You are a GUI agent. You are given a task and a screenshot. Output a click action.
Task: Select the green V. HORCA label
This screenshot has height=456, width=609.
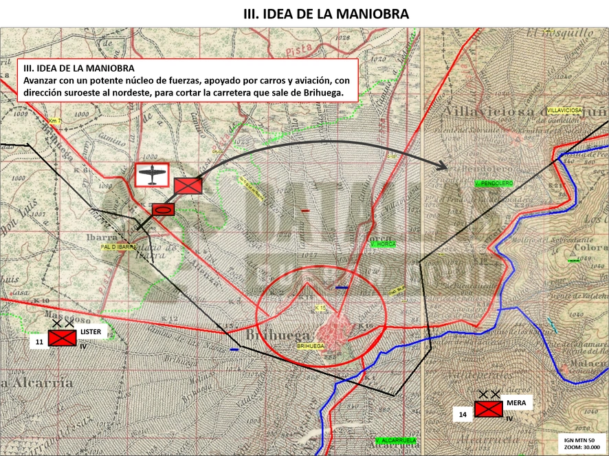pyautogui.click(x=383, y=244)
